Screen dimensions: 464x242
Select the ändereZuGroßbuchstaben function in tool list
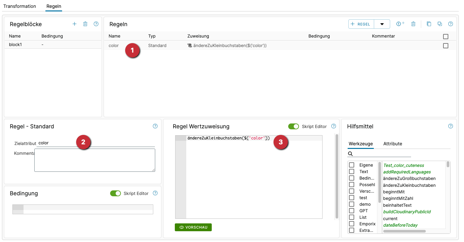pos(409,178)
